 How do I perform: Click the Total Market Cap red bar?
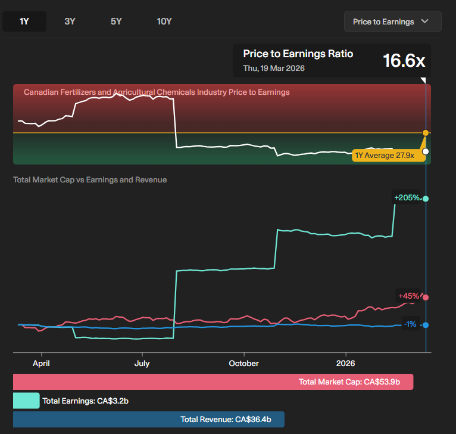coord(213,382)
